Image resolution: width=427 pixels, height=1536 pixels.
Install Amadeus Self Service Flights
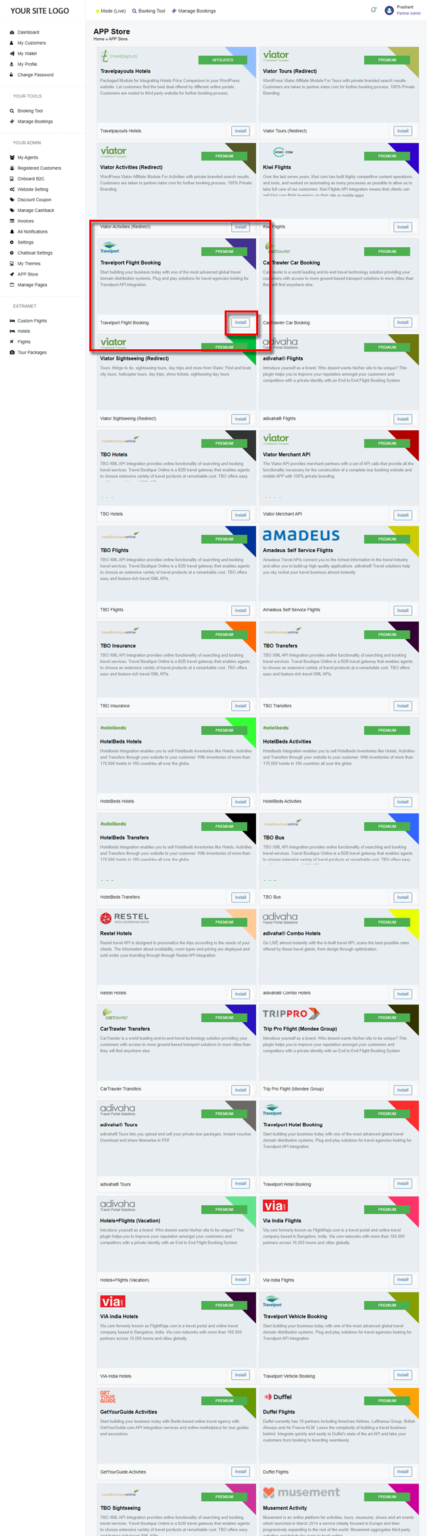point(403,610)
